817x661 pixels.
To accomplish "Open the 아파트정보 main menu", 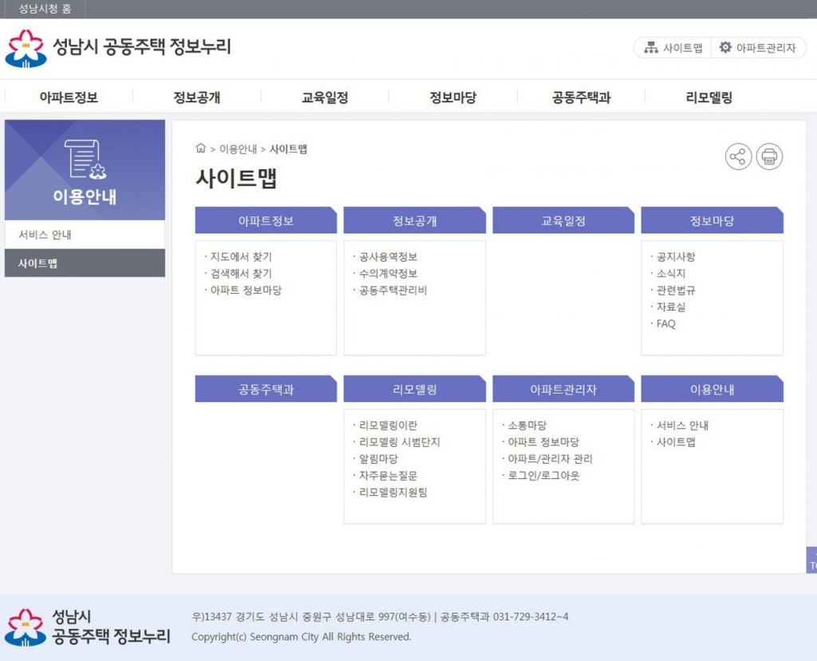I will (69, 97).
